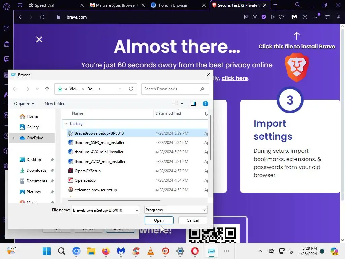Open the flow send arrow icon in toolbar
The width and height of the screenshot is (345, 259).
[x=273, y=17]
